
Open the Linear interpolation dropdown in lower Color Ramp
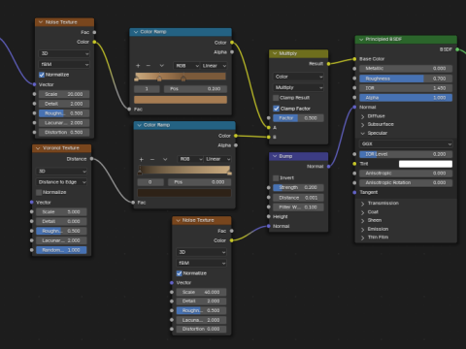pyautogui.click(x=217, y=159)
